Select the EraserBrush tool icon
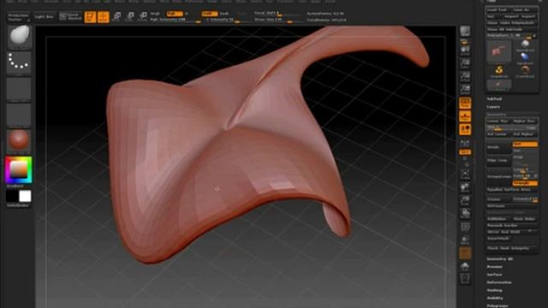Screen dimensions: 548x308 (x=525, y=71)
